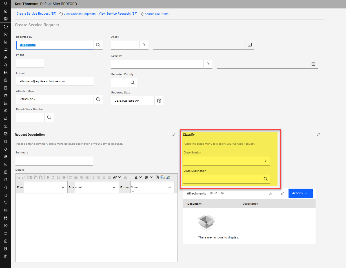Image resolution: width=346 pixels, height=268 pixels.
Task: Click the Paste icon in editor toolbar
Action: [x=41, y=177]
